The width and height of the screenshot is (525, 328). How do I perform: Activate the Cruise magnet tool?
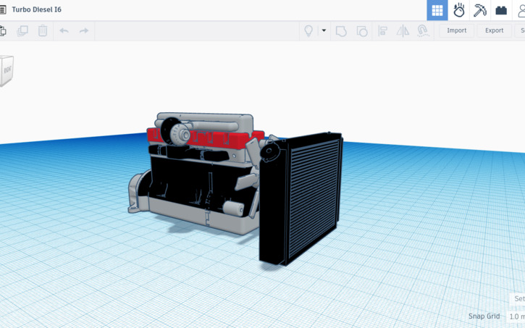pos(423,31)
